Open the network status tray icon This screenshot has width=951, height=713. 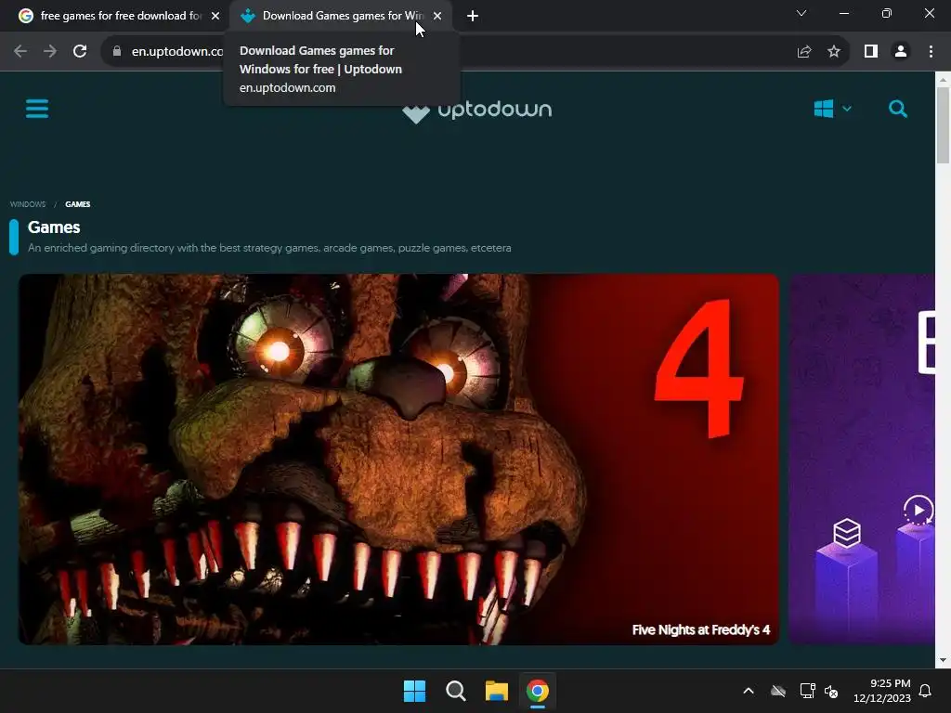click(807, 691)
